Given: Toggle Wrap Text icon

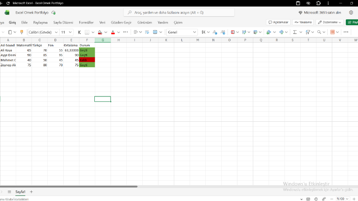Looking at the screenshot, I should 147,32.
